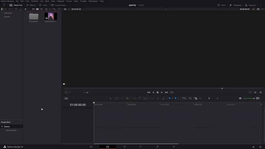Toggle timeline Snapping

click(152, 99)
